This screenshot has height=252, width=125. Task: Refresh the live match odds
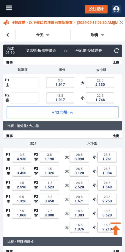(116, 51)
